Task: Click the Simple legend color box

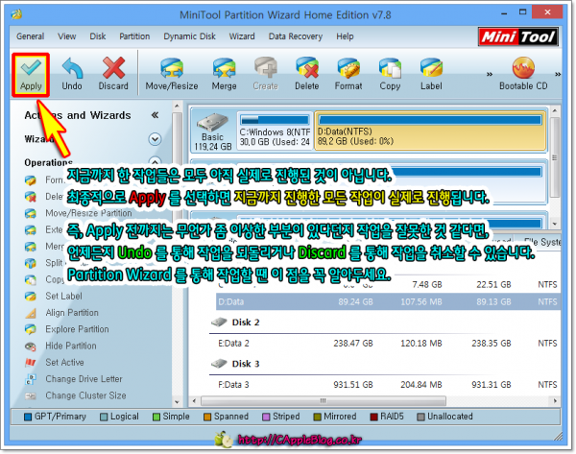Action: point(156,417)
